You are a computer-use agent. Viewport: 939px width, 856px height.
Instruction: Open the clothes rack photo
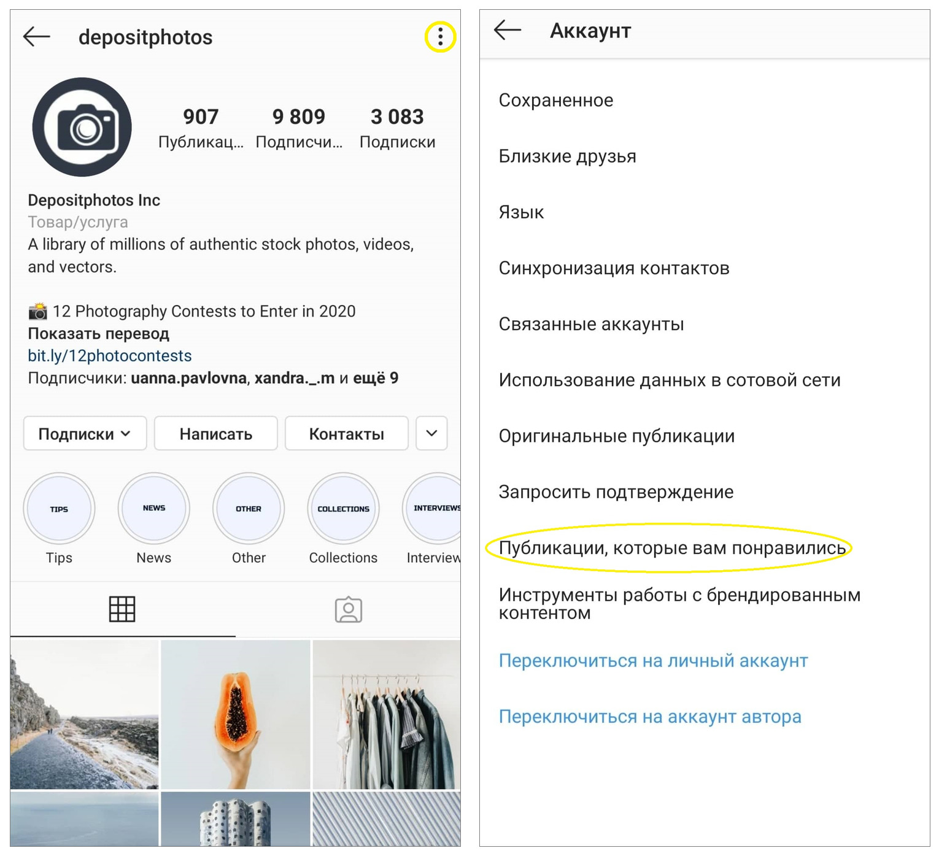click(x=387, y=715)
